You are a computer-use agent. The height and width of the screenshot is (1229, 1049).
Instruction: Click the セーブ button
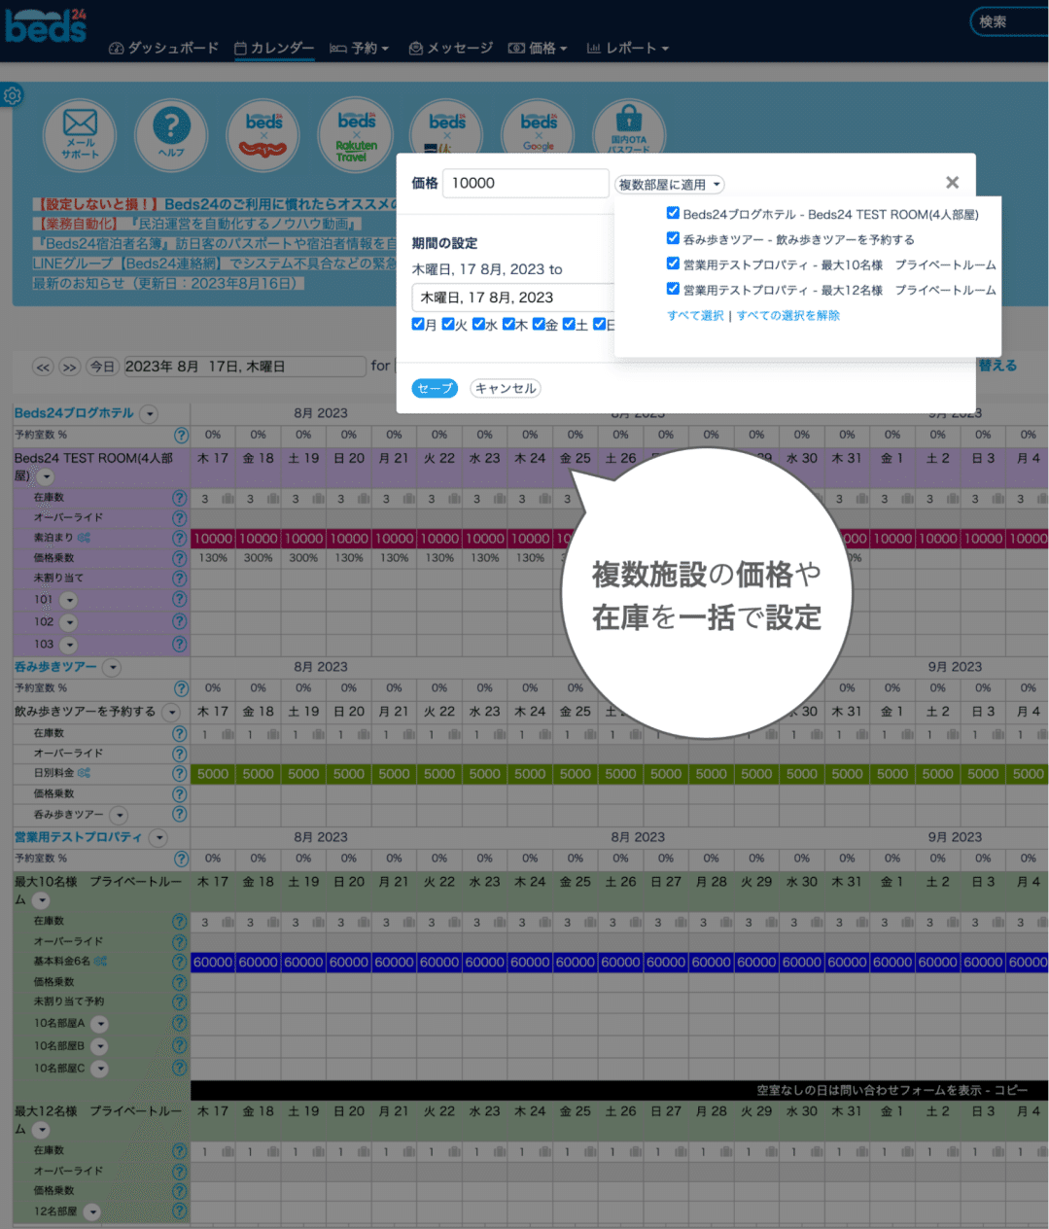coord(434,388)
